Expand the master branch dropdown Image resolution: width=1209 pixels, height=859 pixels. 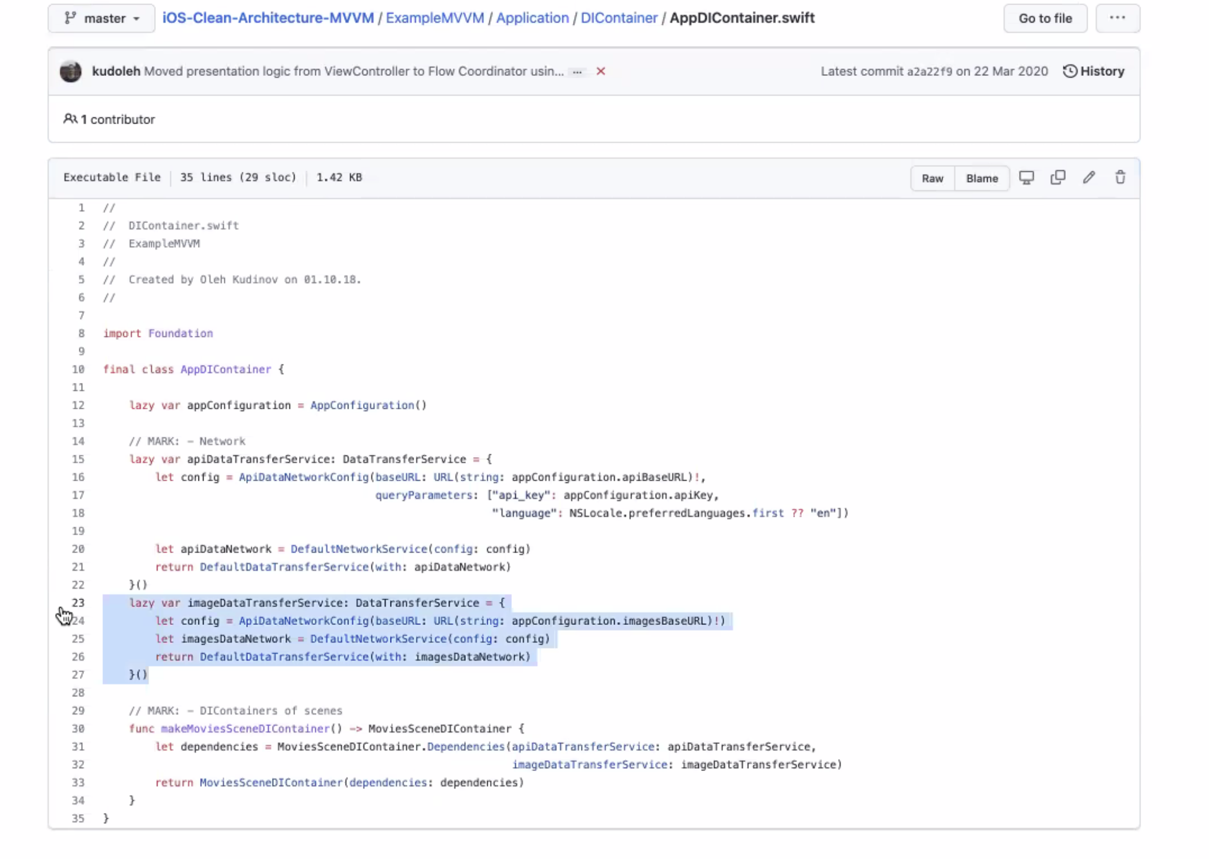[x=102, y=18]
